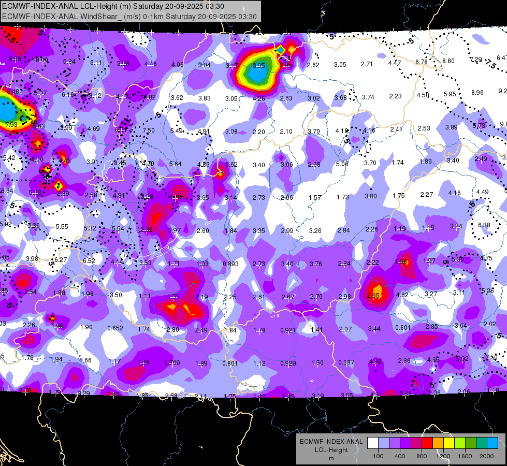Click the LCL-Height legend title text
The image size is (507, 466).
(x=331, y=450)
